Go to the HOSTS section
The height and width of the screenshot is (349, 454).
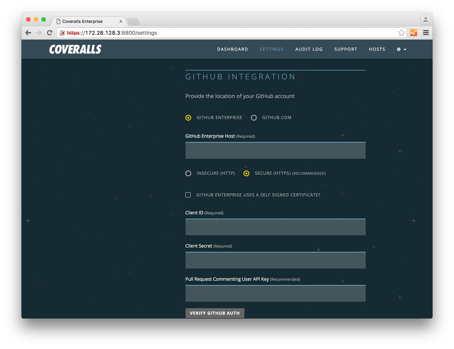click(377, 49)
